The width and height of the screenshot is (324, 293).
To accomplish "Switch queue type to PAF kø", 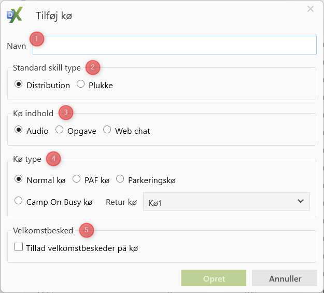I will click(x=77, y=179).
